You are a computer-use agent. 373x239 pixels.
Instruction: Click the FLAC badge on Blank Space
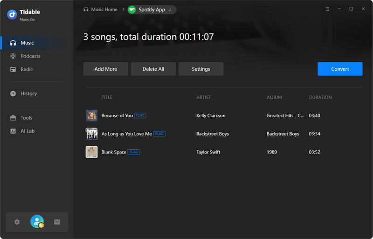tap(134, 152)
